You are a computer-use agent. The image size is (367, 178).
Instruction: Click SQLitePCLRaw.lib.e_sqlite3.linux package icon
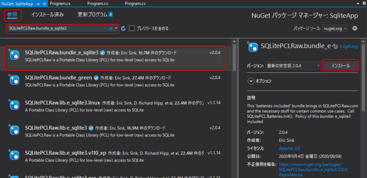pyautogui.click(x=14, y=106)
